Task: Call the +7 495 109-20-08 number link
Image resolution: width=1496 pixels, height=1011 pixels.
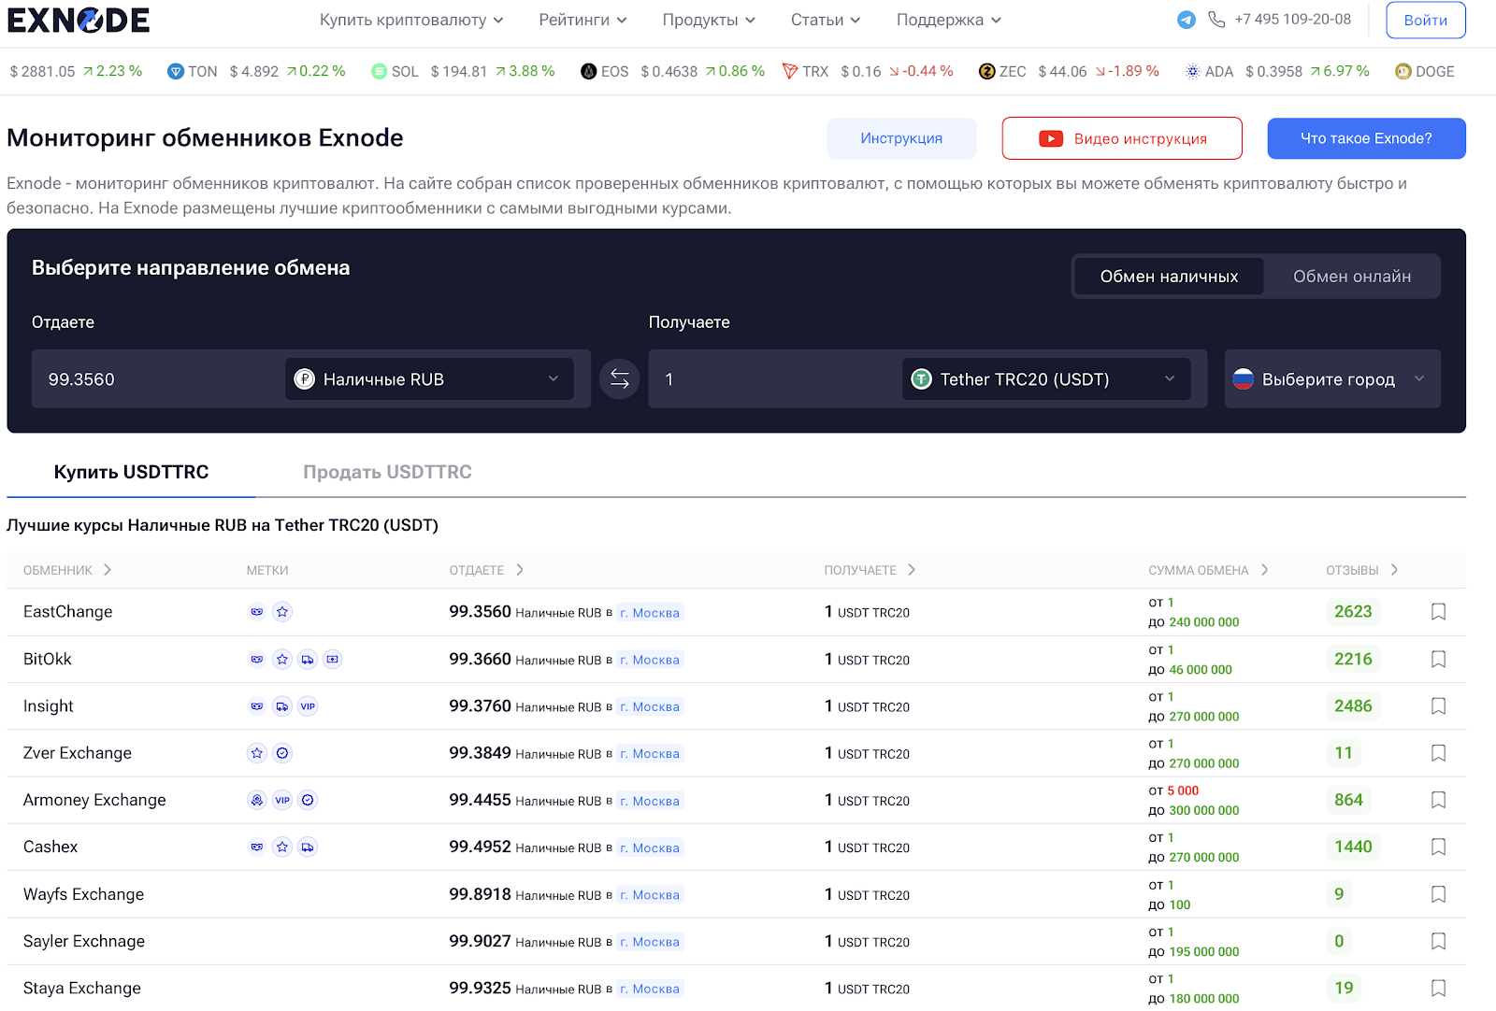Action: coord(1292,20)
